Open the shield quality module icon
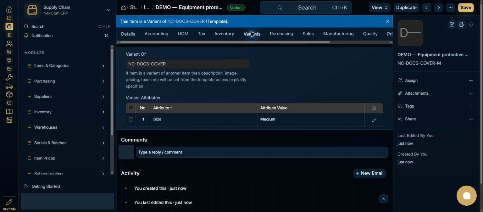This screenshot has height=212, width=483. coord(9,103)
